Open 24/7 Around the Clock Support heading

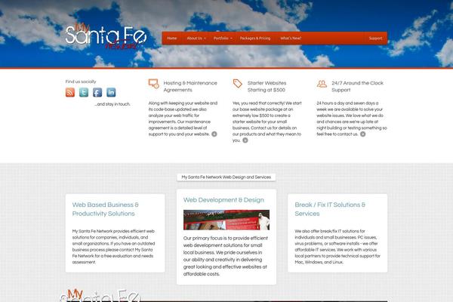(357, 86)
